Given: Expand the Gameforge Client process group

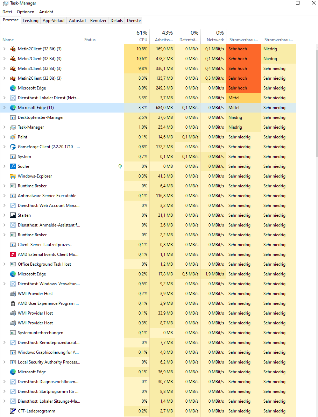Looking at the screenshot, I should (4, 147).
